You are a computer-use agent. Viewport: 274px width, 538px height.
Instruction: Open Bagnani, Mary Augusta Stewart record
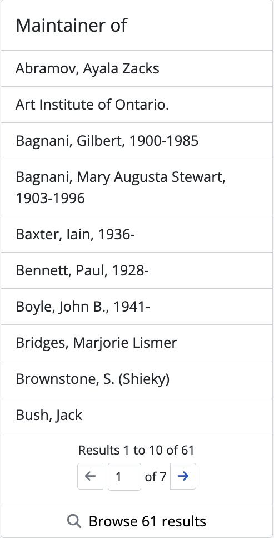pos(137,187)
